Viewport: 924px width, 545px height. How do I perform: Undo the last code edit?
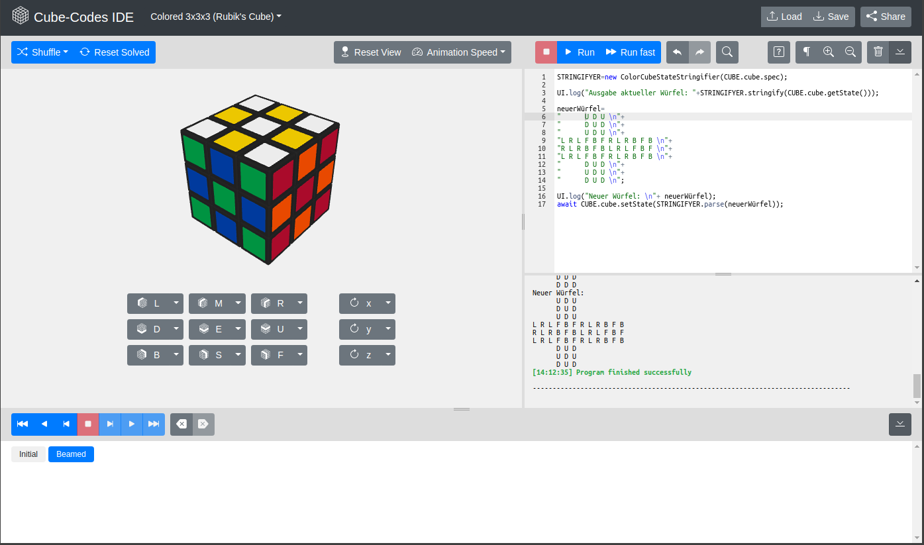(x=678, y=52)
